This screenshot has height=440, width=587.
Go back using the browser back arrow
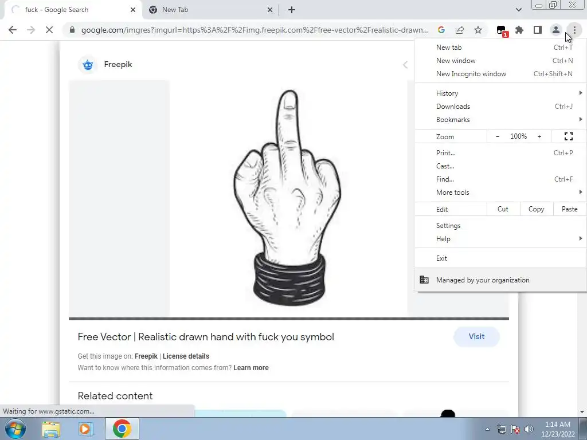13,30
